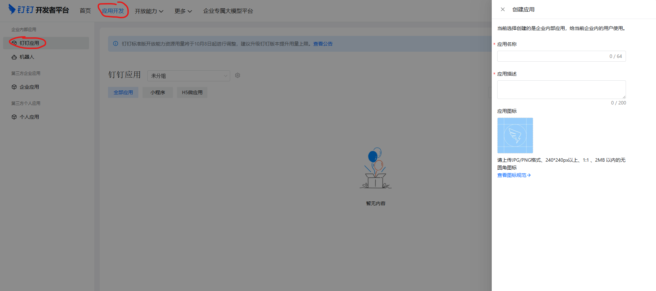Image resolution: width=656 pixels, height=291 pixels.
Task: Switch to the 全部应用 tab
Action: click(123, 92)
